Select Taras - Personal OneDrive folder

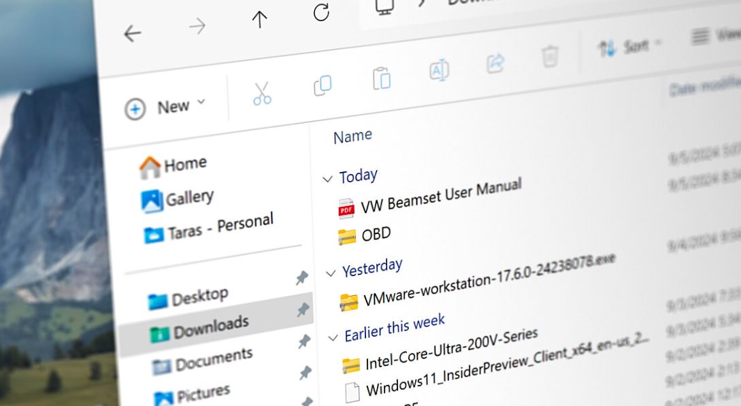[x=210, y=227]
